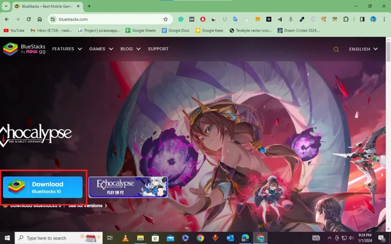Open the Project picassoapp bookmark
Screen dimensions: 391x244
tap(99, 30)
